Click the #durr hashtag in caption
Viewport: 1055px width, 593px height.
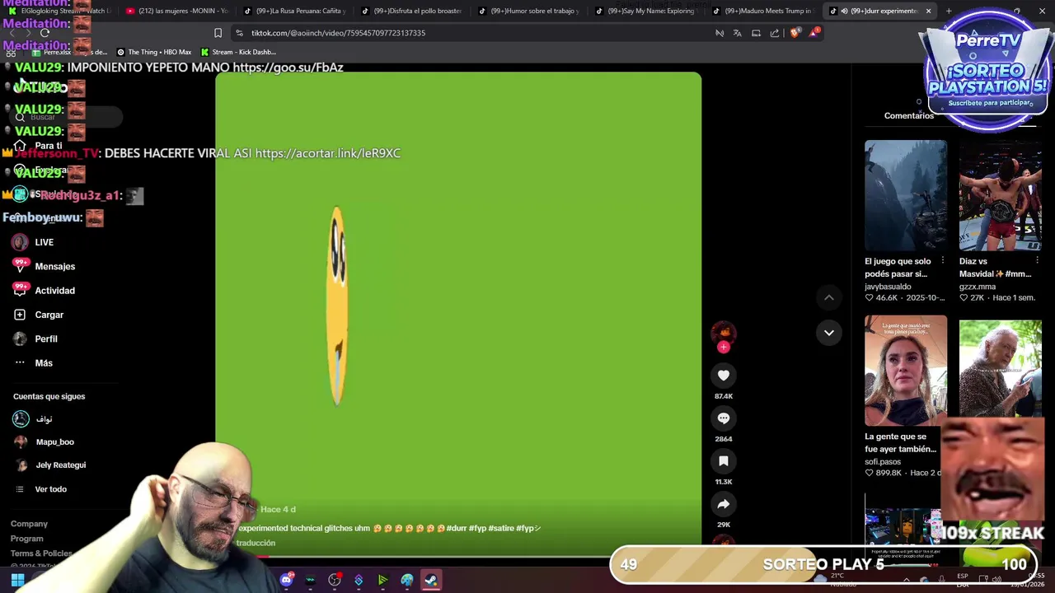(x=456, y=529)
